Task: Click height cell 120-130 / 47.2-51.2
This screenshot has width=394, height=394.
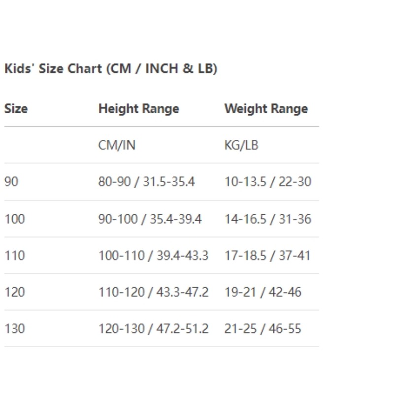Action: tap(154, 328)
